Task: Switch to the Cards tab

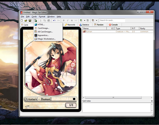Action: tap(25, 25)
